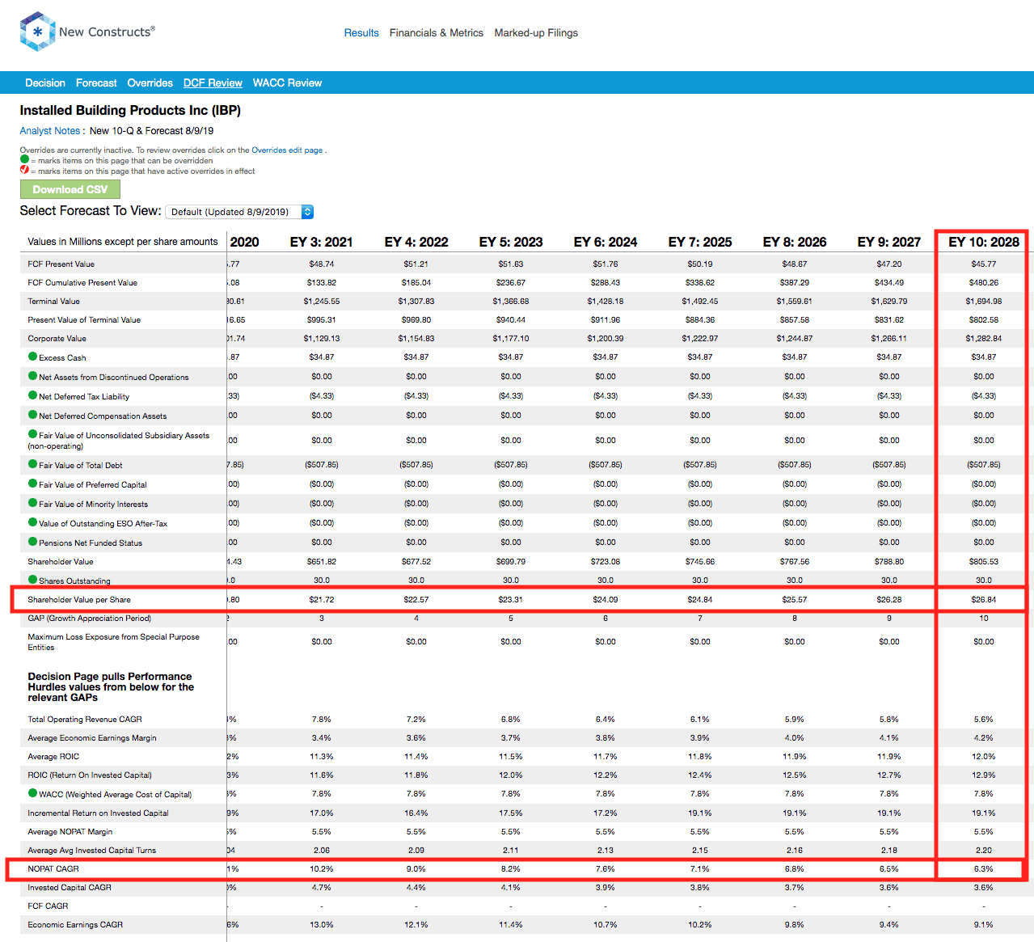Screen dimensions: 1034x942
Task: Click the Incremental Return on Invested Capital label
Action: point(99,813)
